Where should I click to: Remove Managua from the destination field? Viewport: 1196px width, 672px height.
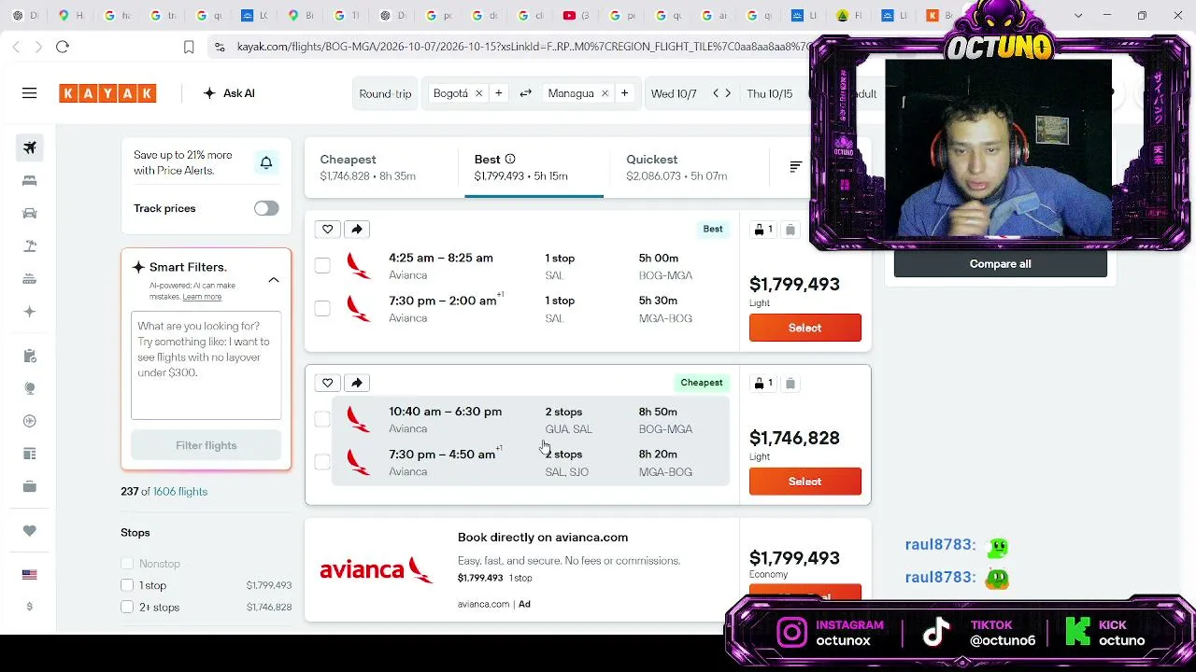point(605,93)
